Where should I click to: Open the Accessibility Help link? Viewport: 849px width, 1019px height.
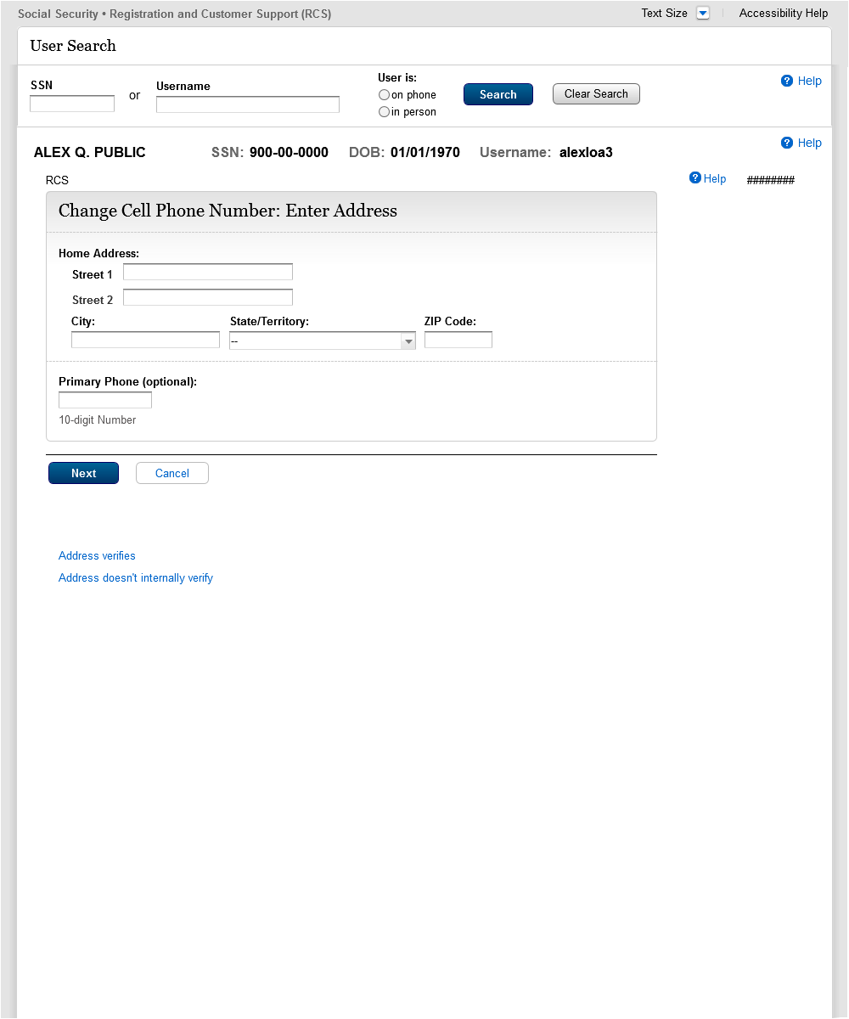click(784, 13)
